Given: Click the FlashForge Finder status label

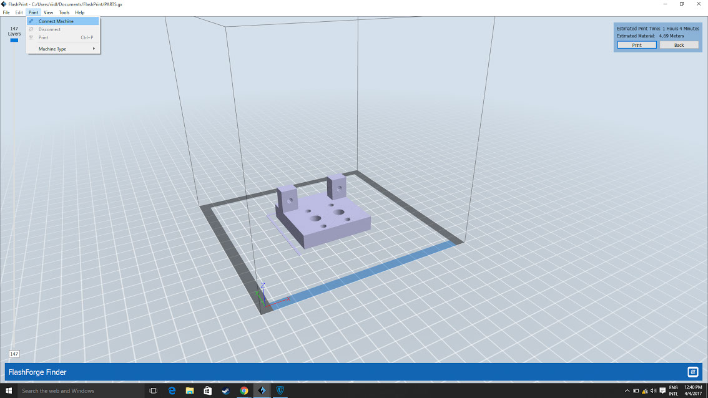Looking at the screenshot, I should [37, 372].
